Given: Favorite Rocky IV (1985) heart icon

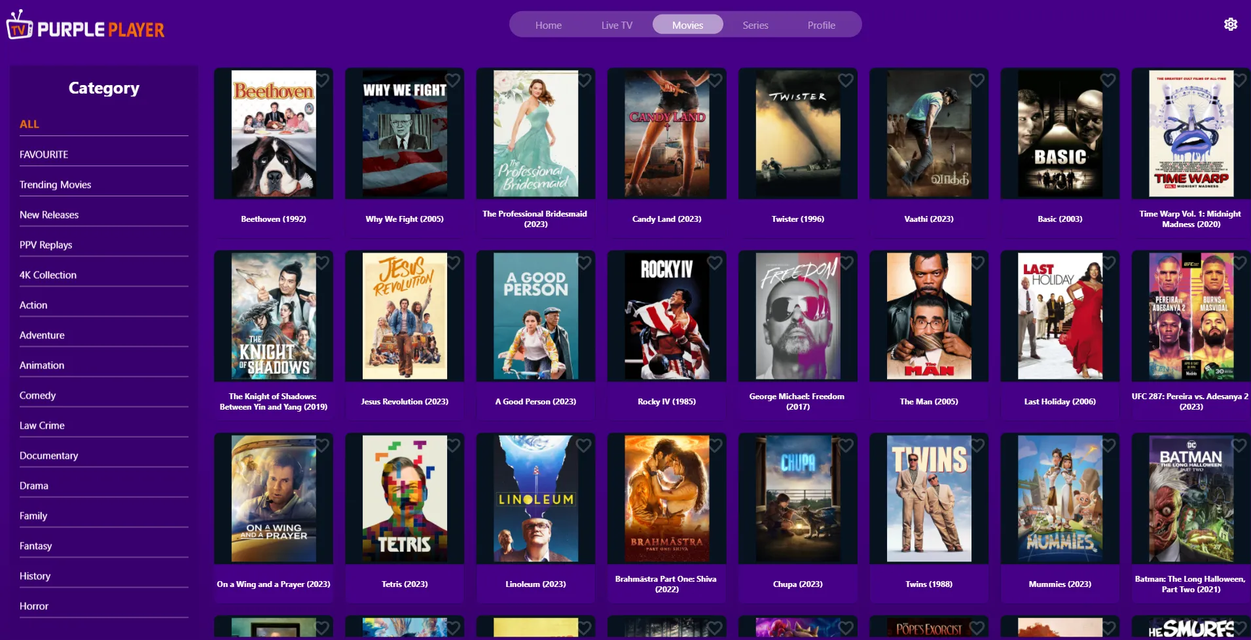Looking at the screenshot, I should (x=715, y=262).
